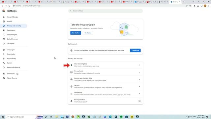Viewport: 211px width, 119px height.
Task: Open Autofill settings in the sidebar
Action: click(10, 21)
